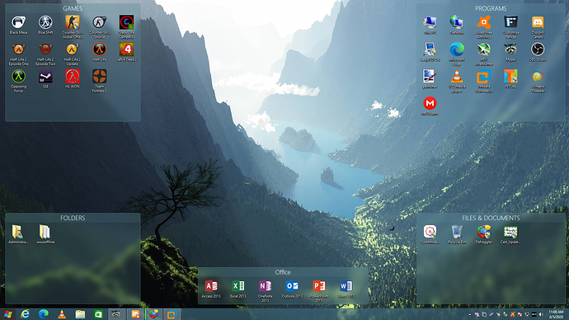The image size is (569, 320).
Task: Open the Customize Fences shortcut
Action: click(x=510, y=27)
